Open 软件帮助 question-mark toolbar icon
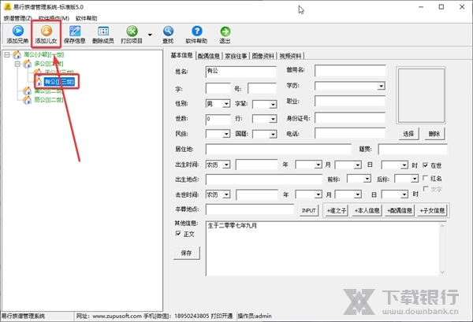The width and height of the screenshot is (473, 322). (196, 31)
